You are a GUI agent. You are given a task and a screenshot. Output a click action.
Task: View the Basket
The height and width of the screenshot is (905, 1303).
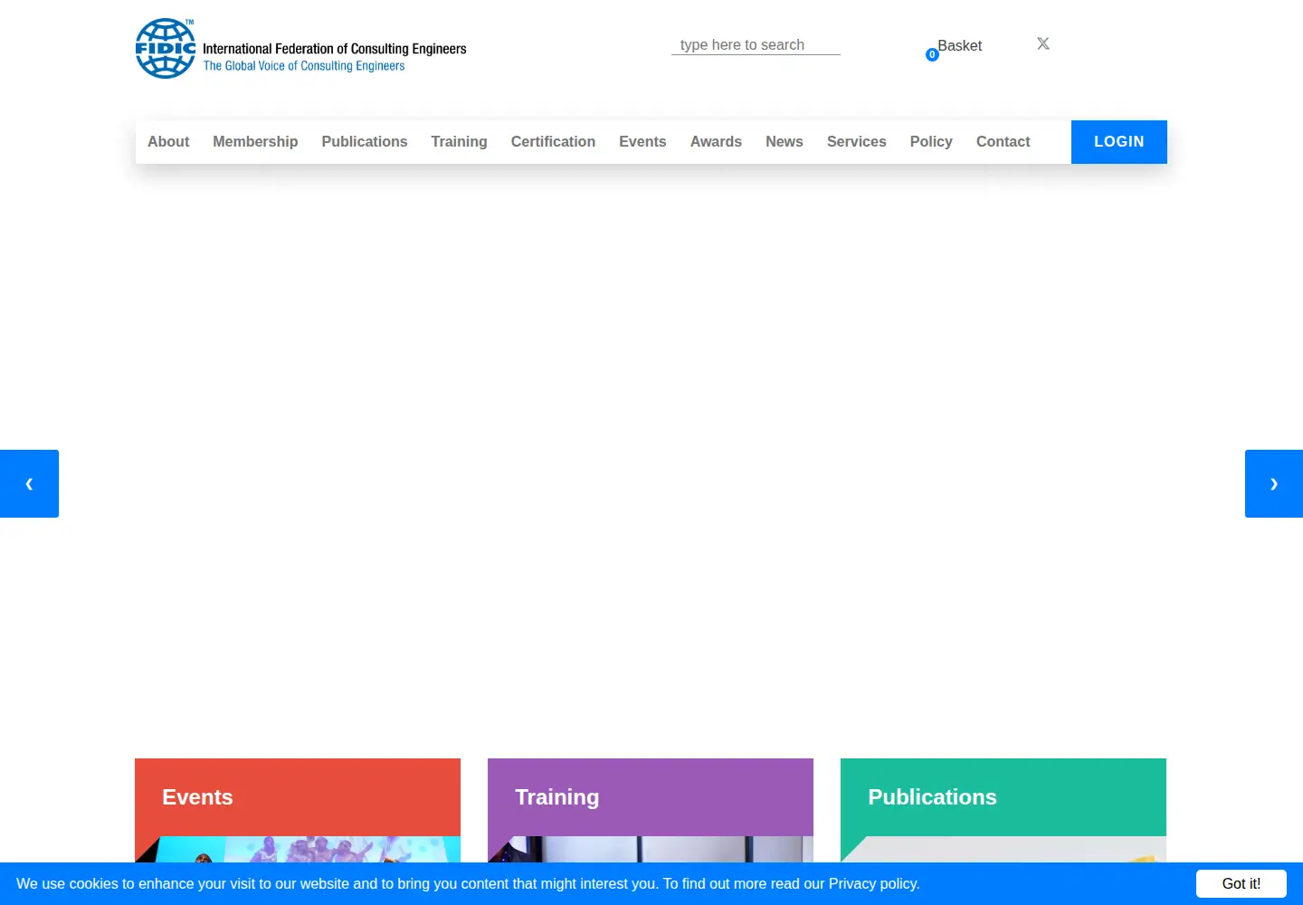tap(959, 45)
